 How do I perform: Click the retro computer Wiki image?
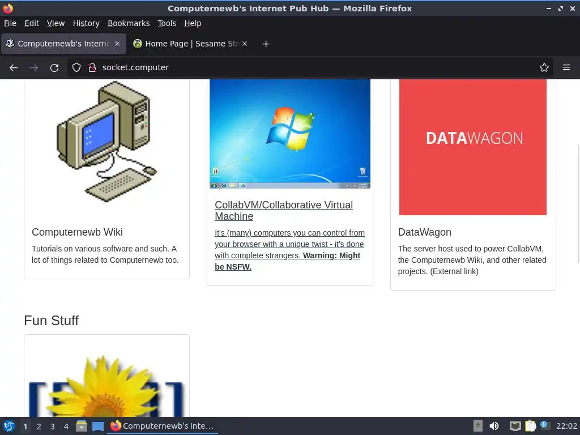point(106,141)
